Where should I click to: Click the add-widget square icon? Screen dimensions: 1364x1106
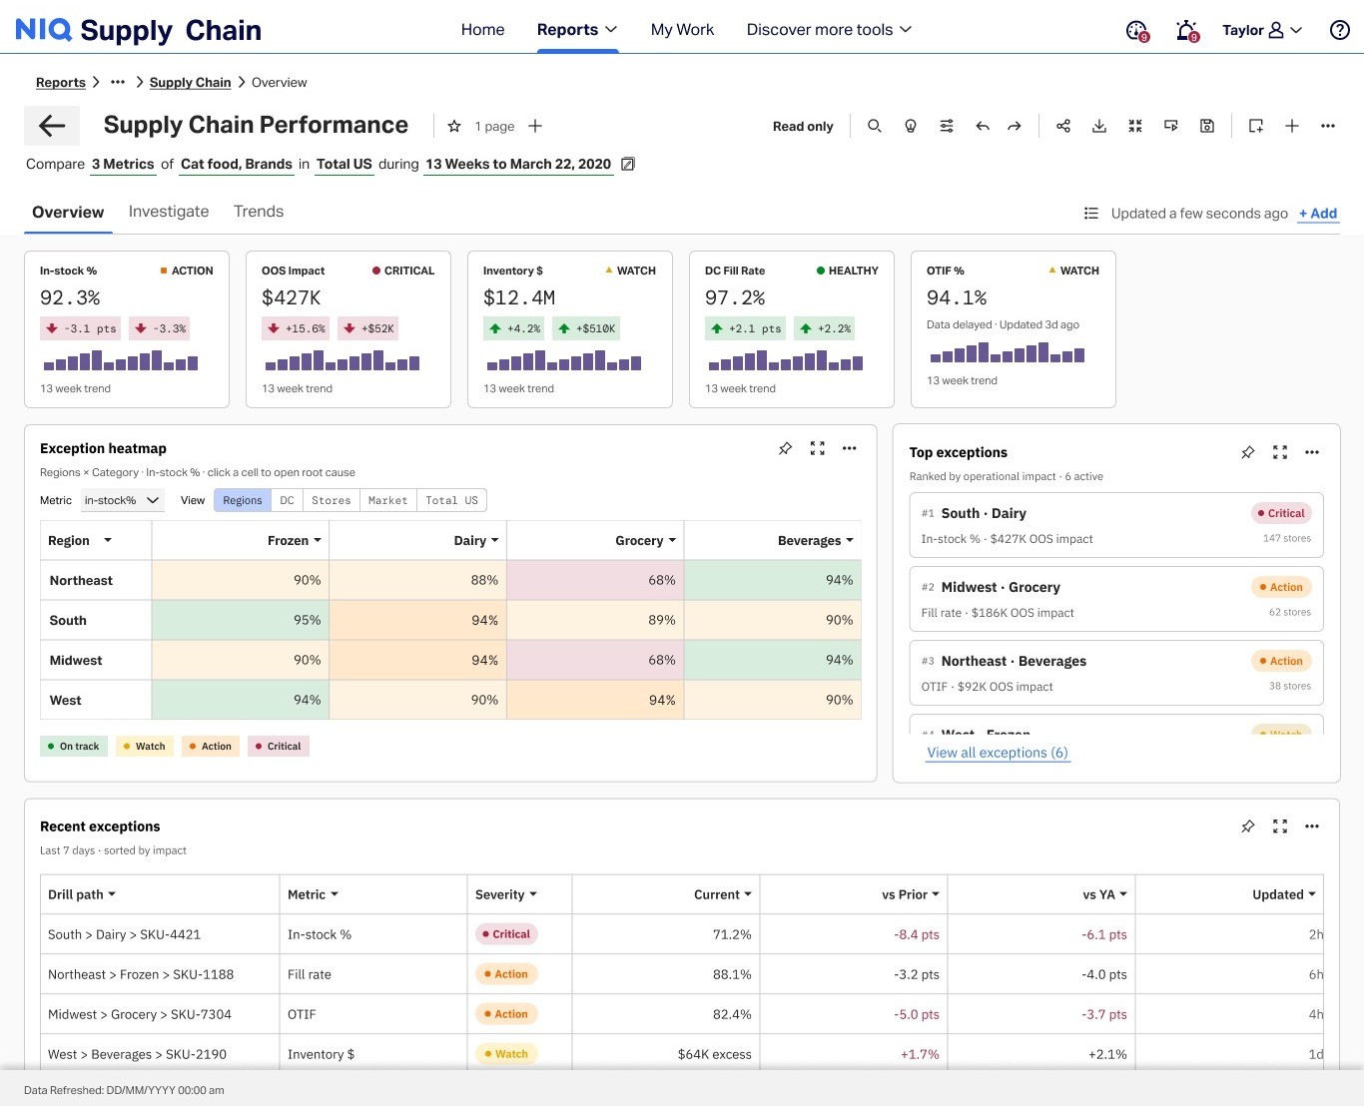1256,126
